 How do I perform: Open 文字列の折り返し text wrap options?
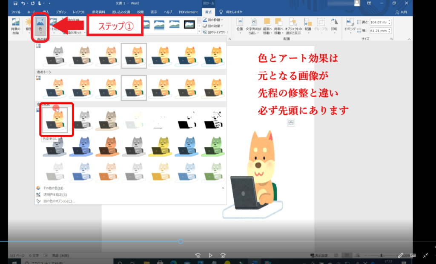[254, 26]
